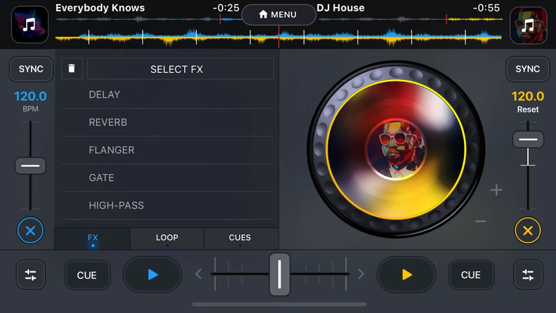Toggle SYNC on the right deck
Screen dimensions: 556x313
pos(527,69)
